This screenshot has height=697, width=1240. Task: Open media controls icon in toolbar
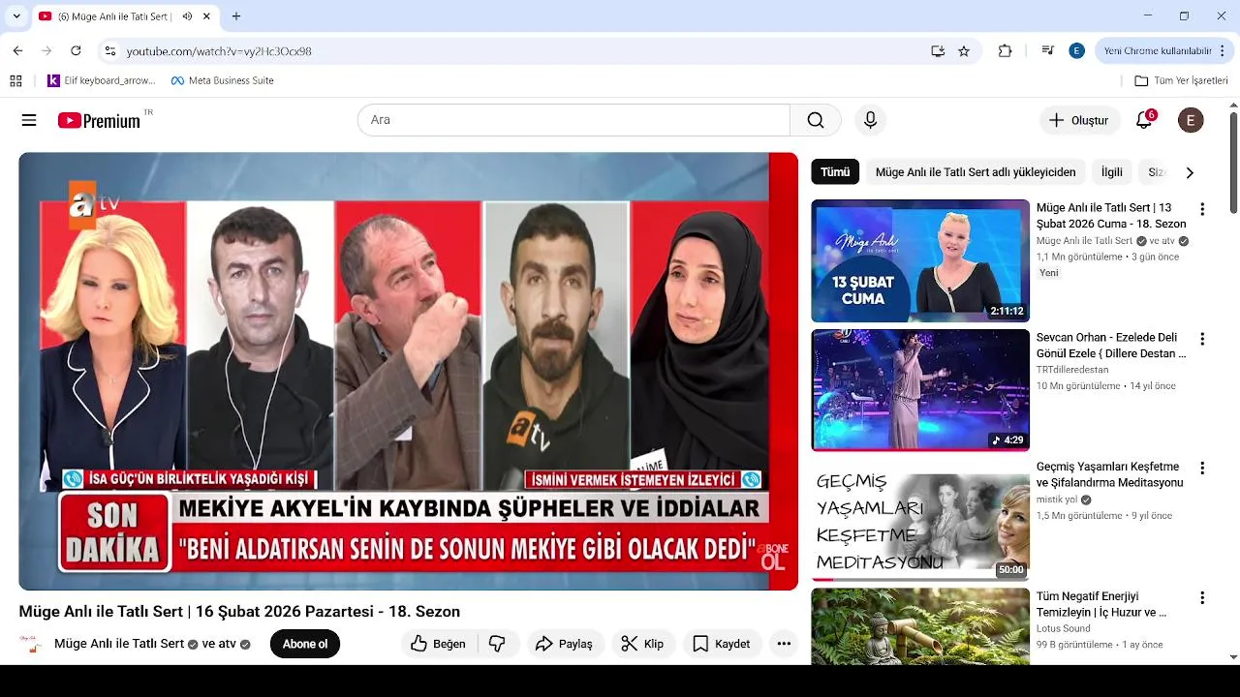1047,51
